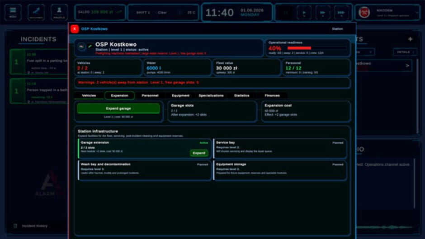Click the radio log panel scrollbar
This screenshot has width=425, height=239.
(415, 183)
